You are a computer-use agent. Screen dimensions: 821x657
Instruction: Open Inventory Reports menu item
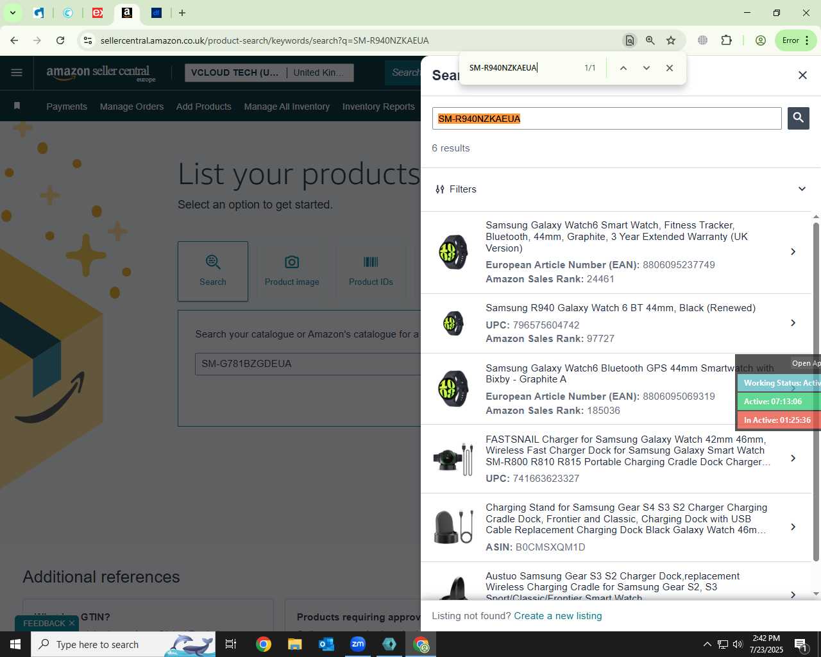pos(378,107)
